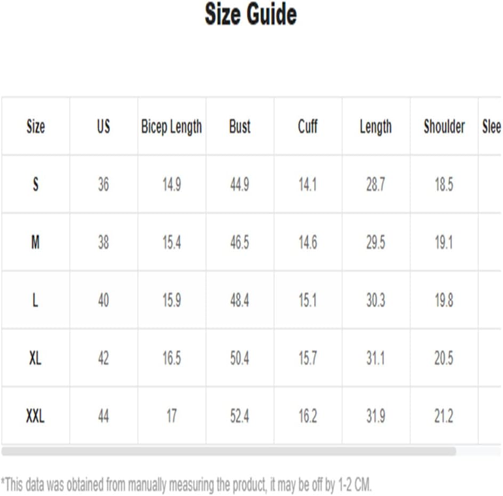503x496 pixels.
Task: Click the partially visible Sleeve column header
Action: tap(491, 126)
